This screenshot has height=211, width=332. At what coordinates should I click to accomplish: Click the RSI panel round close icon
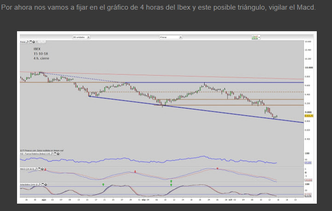pos(58,154)
